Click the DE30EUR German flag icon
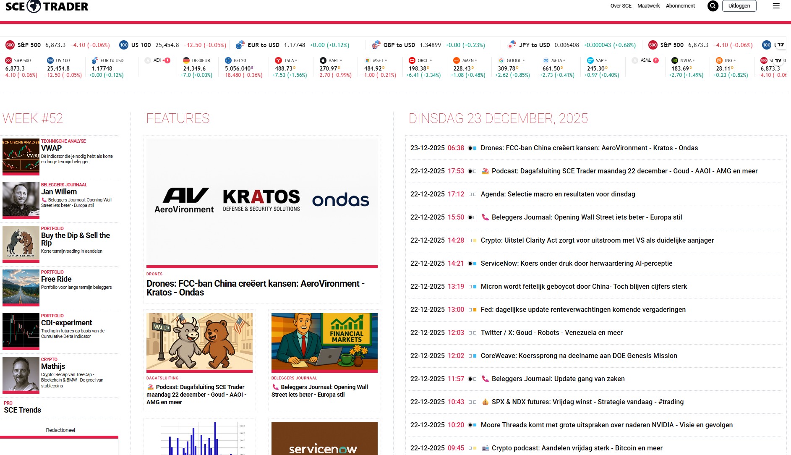Viewport: 791px width, 455px height. tap(186, 60)
